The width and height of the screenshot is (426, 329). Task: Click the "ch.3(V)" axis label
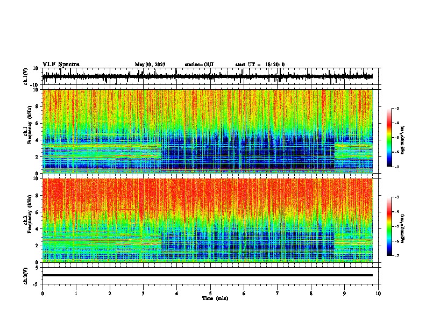pos(26,276)
